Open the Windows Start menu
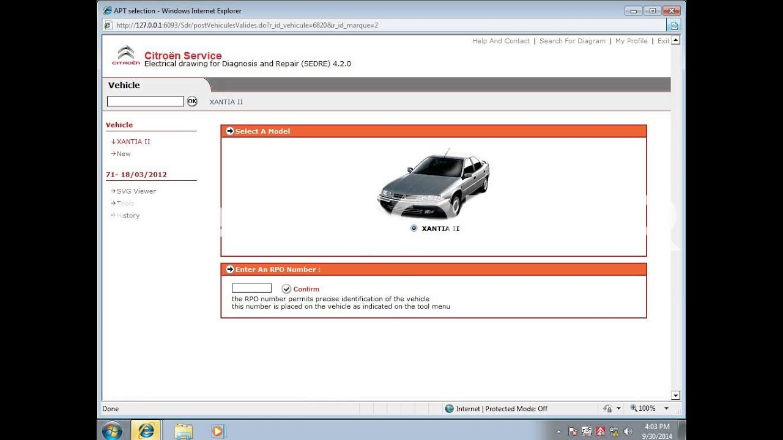Viewport: 783px width, 440px height. (x=112, y=431)
